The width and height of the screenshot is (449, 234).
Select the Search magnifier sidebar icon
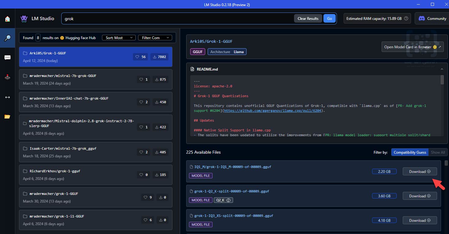click(7, 38)
